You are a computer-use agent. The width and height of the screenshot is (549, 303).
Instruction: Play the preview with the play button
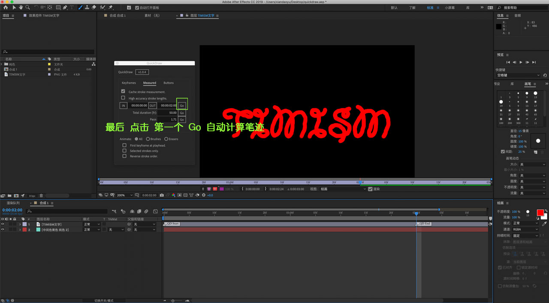(x=521, y=62)
